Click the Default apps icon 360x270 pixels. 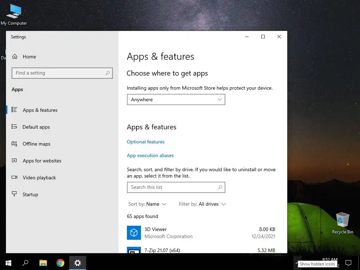click(x=14, y=127)
